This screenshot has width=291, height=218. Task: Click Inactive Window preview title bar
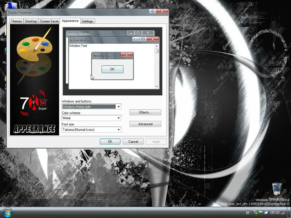point(97,34)
